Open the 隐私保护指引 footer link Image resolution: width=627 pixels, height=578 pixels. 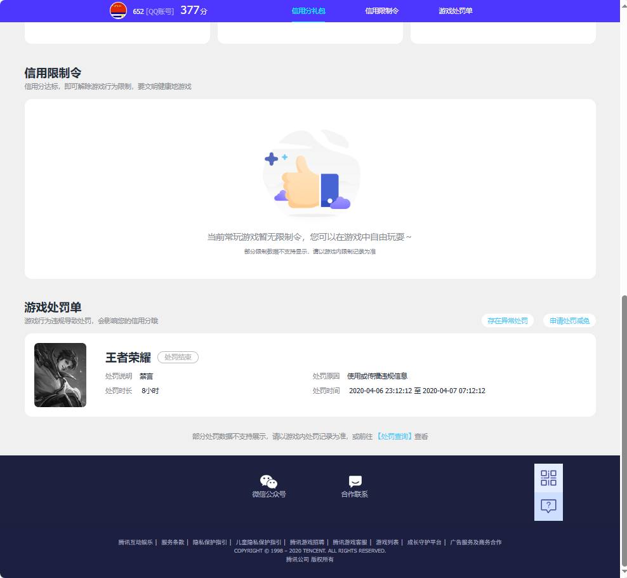pyautogui.click(x=210, y=542)
